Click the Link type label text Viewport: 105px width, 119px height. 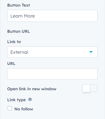pyautogui.click(x=16, y=100)
